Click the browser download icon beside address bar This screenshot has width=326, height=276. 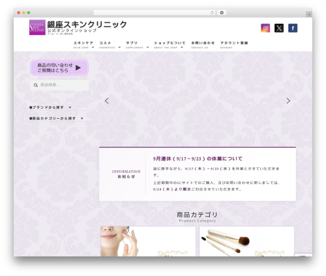pos(222,12)
